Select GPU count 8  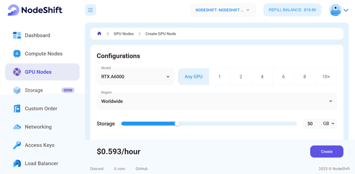(x=305, y=77)
